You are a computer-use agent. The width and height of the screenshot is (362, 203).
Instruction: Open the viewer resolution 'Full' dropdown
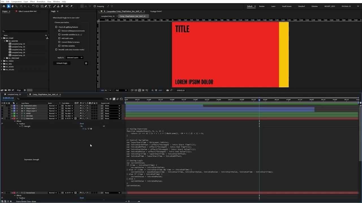(121, 90)
